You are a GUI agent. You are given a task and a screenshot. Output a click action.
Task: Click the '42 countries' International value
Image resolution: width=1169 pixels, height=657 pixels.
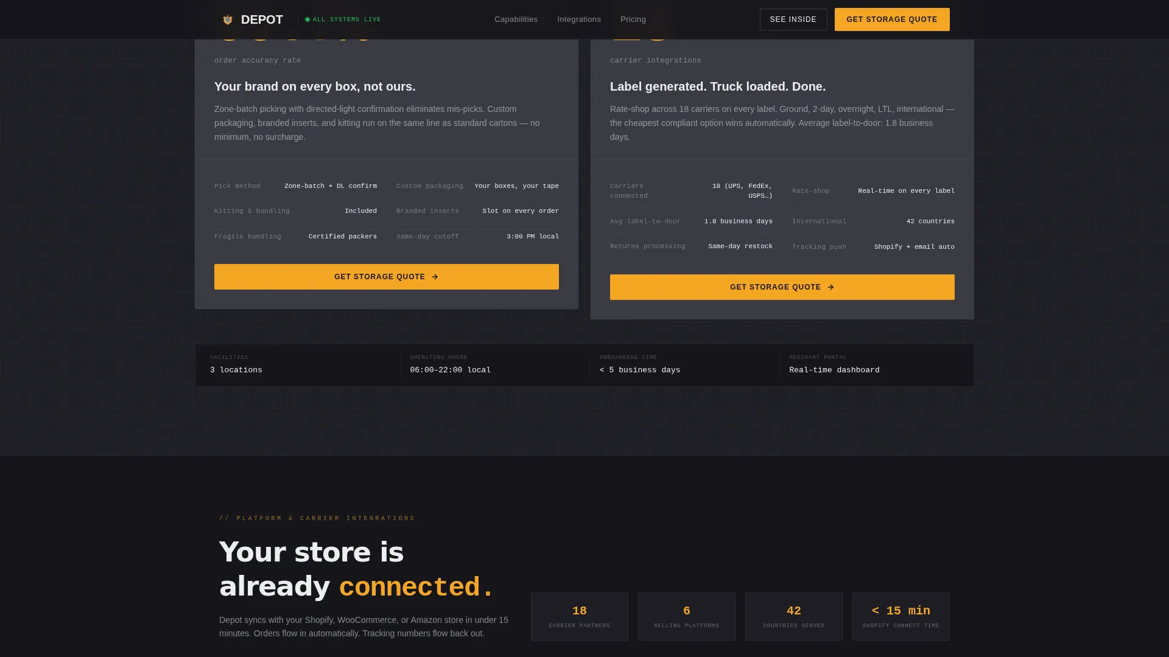pyautogui.click(x=930, y=221)
